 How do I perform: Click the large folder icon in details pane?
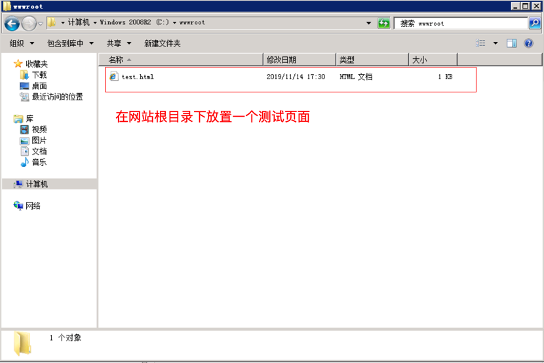click(22, 343)
